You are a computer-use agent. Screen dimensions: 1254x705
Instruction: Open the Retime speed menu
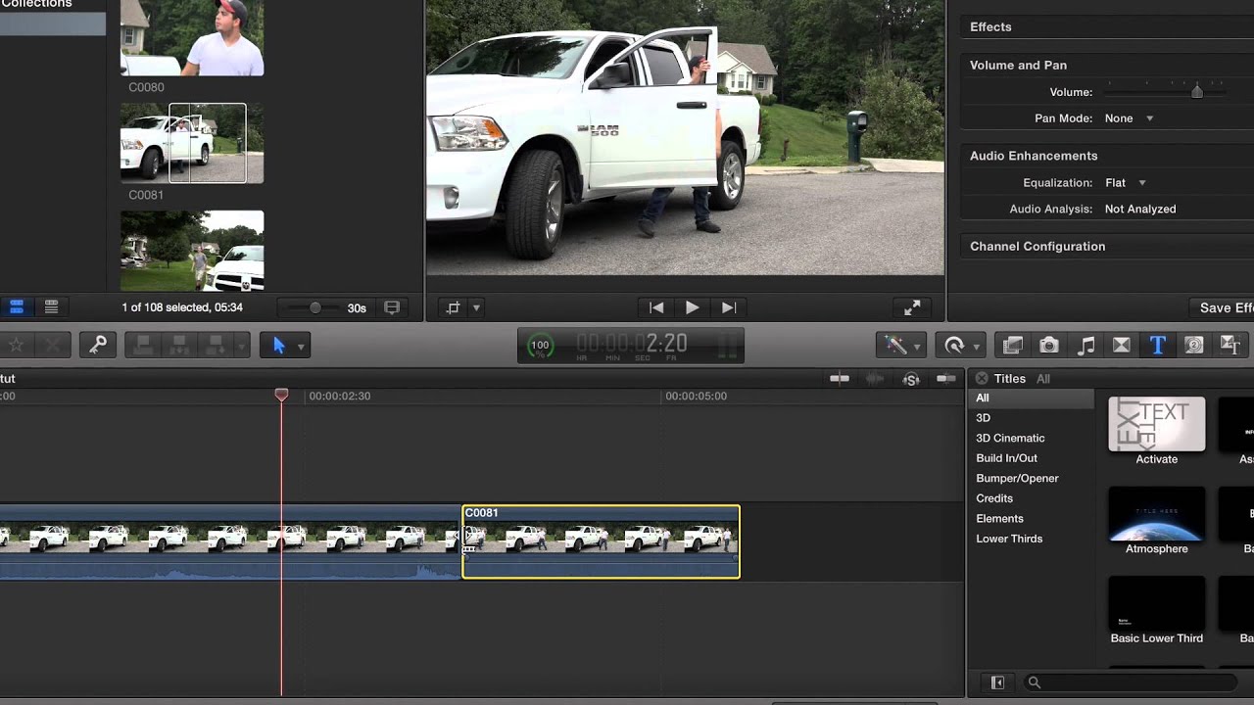959,345
